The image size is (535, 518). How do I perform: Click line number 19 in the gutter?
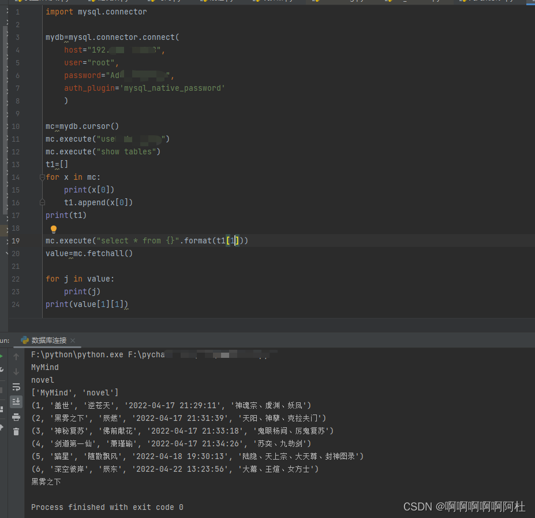click(16, 241)
